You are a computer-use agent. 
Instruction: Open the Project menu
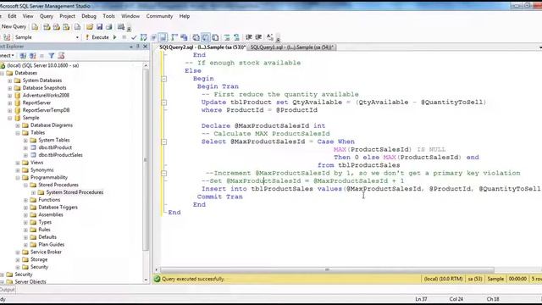click(x=67, y=16)
